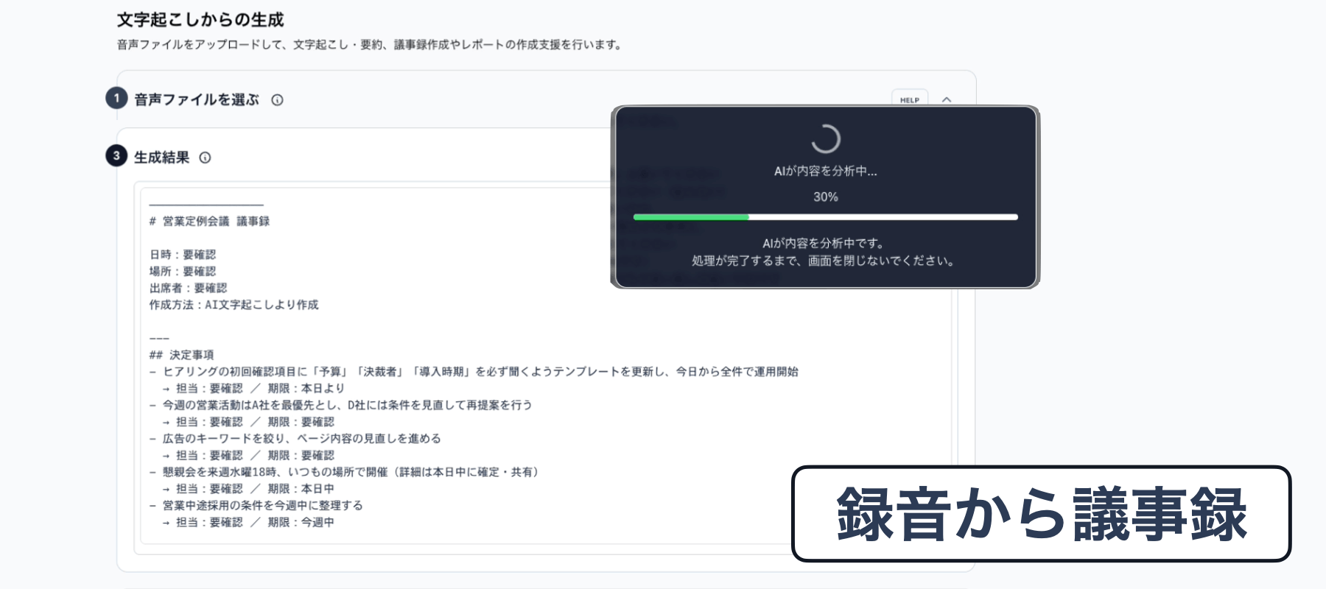Image resolution: width=1326 pixels, height=589 pixels.
Task: Click the AIが内容を分析中... status text
Action: (x=826, y=171)
